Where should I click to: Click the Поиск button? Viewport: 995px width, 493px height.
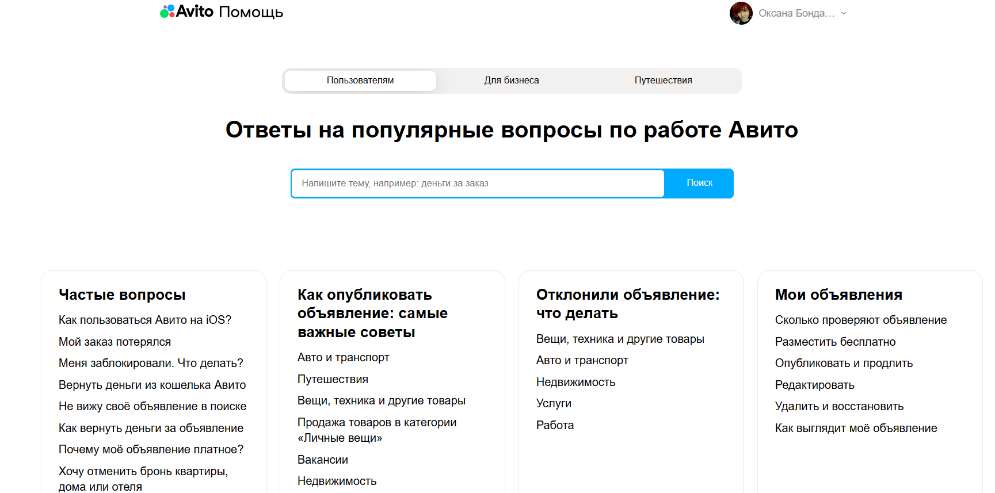point(699,184)
